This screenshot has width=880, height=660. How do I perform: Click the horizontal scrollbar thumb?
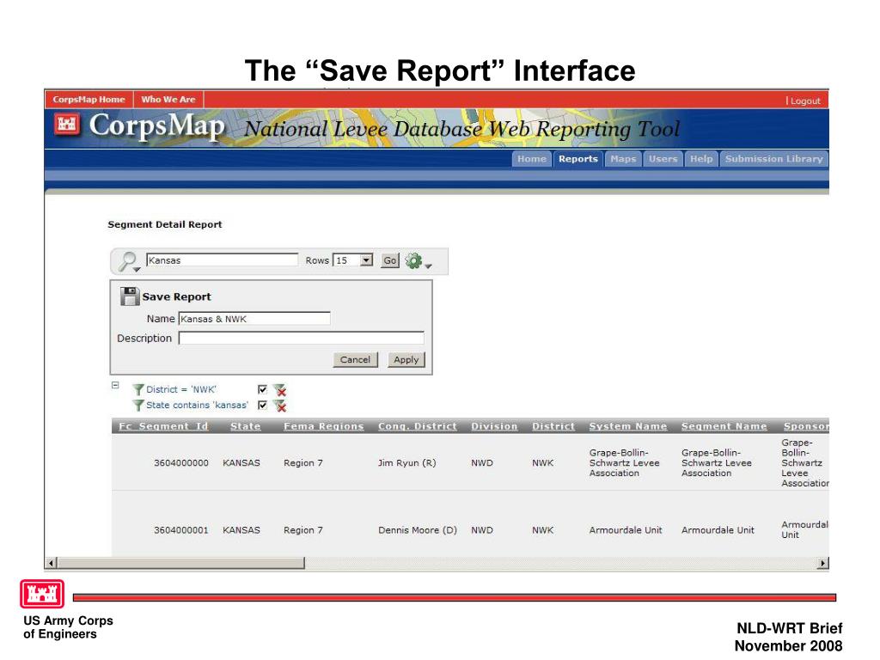(180, 563)
